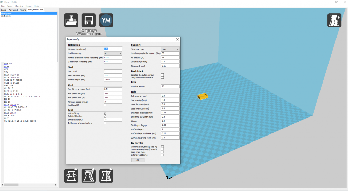Image resolution: width=348 pixels, height=191 pixels.
Task: Disable the Solid infill top checkbox
Action: click(105, 113)
